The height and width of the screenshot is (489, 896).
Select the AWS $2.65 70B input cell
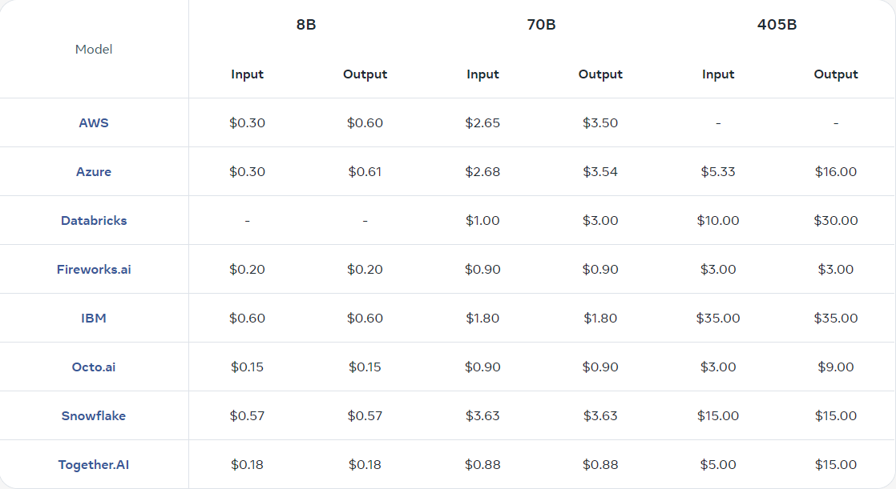coord(482,122)
